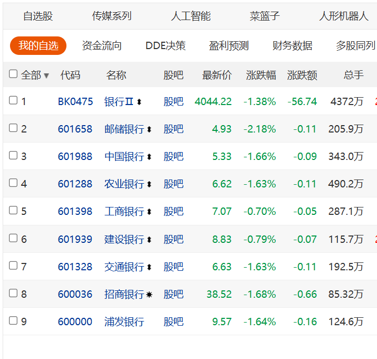
Task: Switch to the 人工智能 tab
Action: (191, 16)
